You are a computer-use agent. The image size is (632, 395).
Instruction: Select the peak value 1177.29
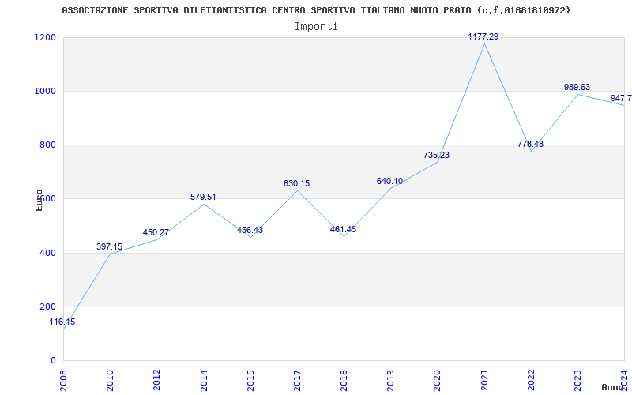(x=483, y=36)
